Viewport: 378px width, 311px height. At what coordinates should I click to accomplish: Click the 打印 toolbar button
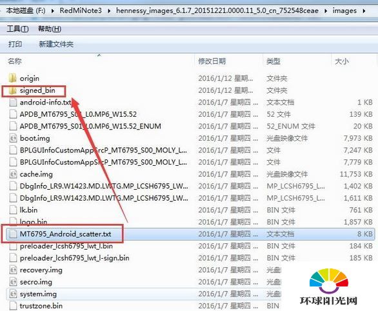coord(15,44)
